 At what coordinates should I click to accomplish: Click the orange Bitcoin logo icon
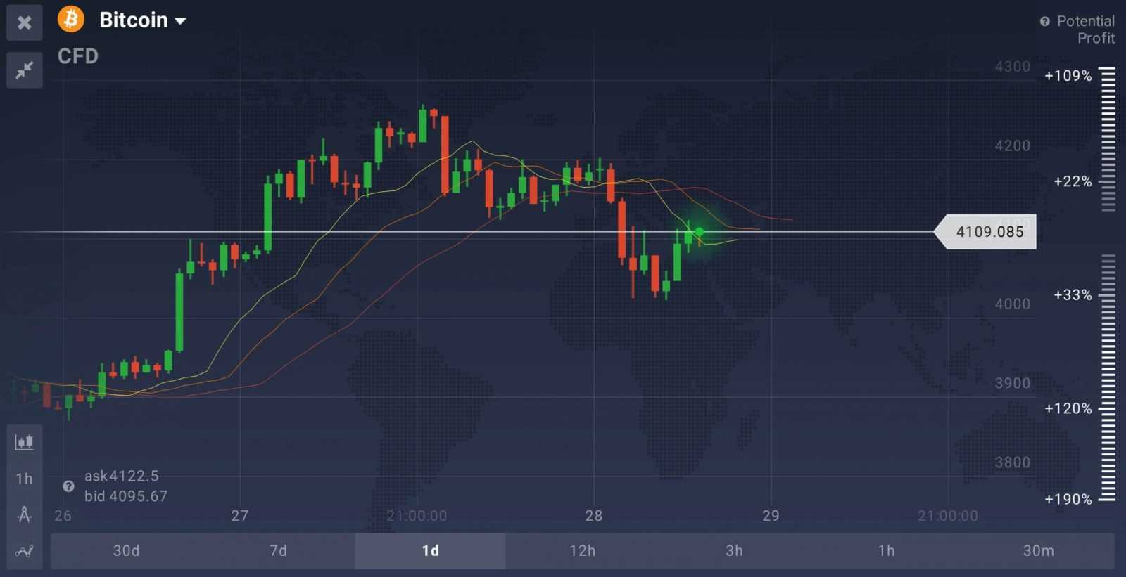(71, 19)
